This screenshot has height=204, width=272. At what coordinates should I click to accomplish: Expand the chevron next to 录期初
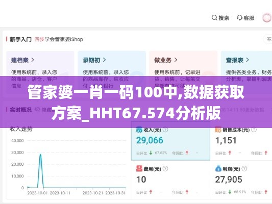click(104, 60)
